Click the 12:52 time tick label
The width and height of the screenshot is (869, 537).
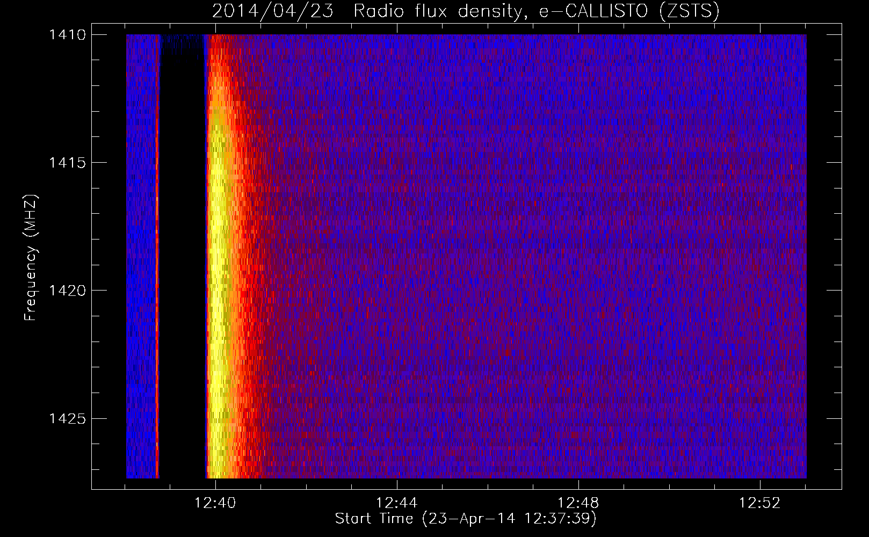coord(759,503)
